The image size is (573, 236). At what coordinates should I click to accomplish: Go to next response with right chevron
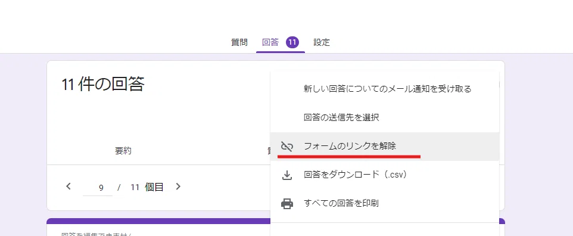point(178,187)
